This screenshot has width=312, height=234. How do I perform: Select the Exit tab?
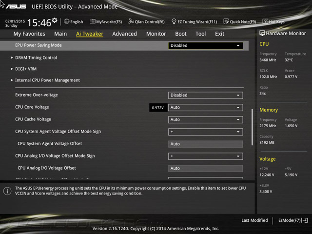click(220, 34)
